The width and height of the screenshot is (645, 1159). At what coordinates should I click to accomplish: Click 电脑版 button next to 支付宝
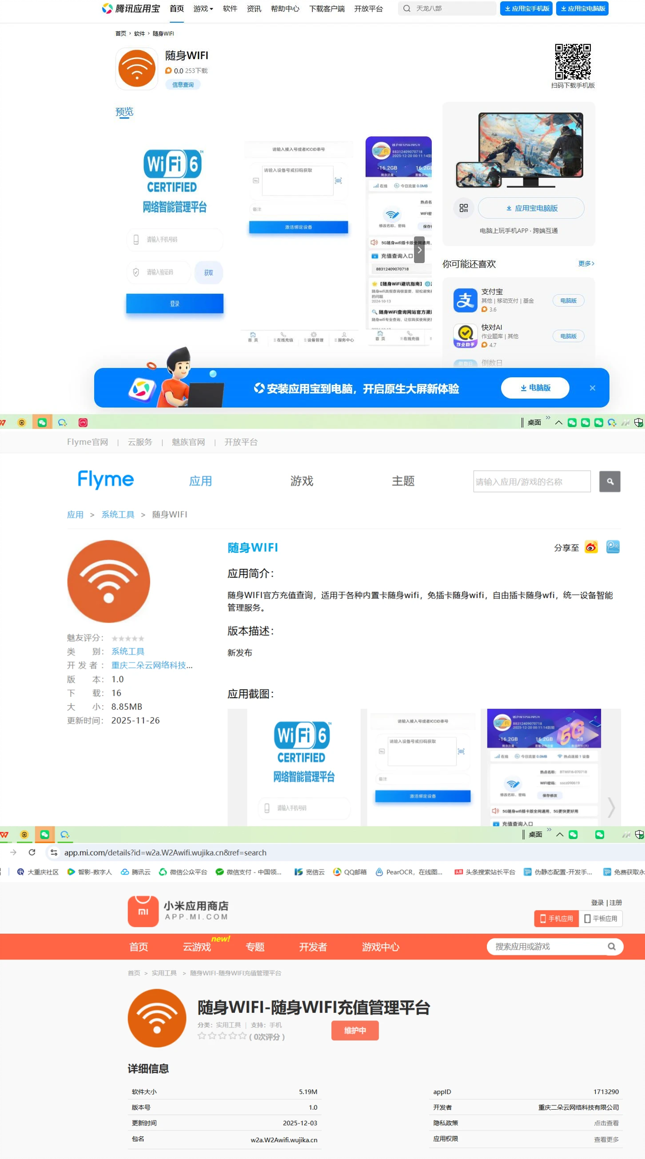pyautogui.click(x=568, y=300)
